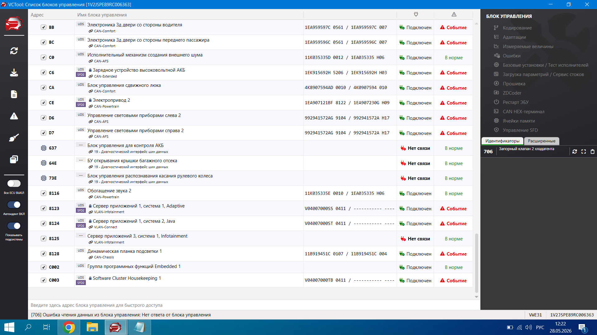
Task: Open Кодирование in control block menu
Action: 517,28
